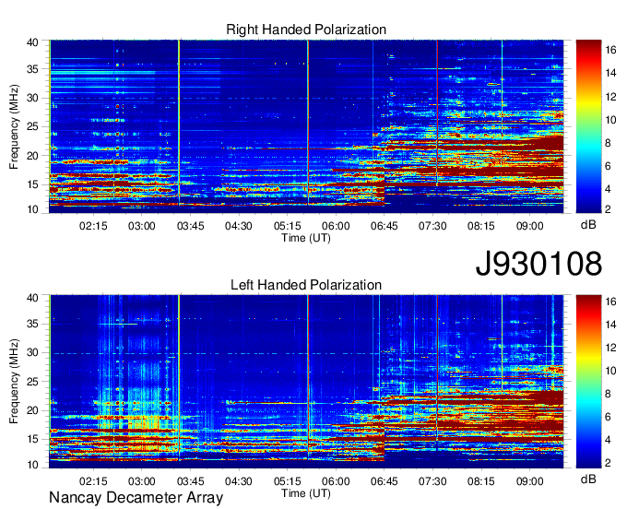Click "6" tick on Right Handed color bar
Viewport: 627px width, 509px height.
(x=608, y=166)
